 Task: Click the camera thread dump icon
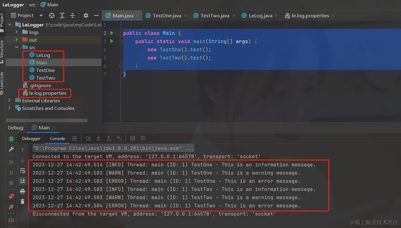[x=11, y=220]
